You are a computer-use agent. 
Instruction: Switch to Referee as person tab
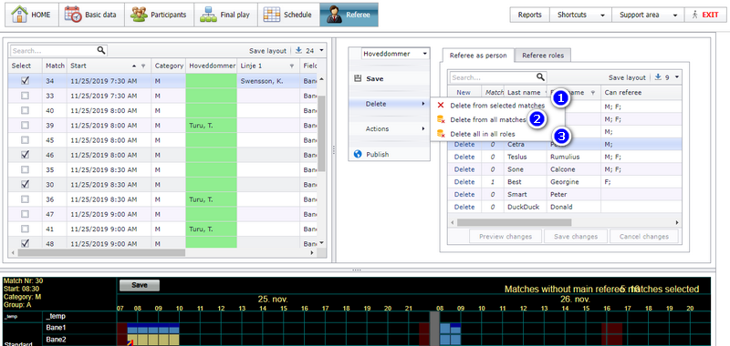coord(478,56)
